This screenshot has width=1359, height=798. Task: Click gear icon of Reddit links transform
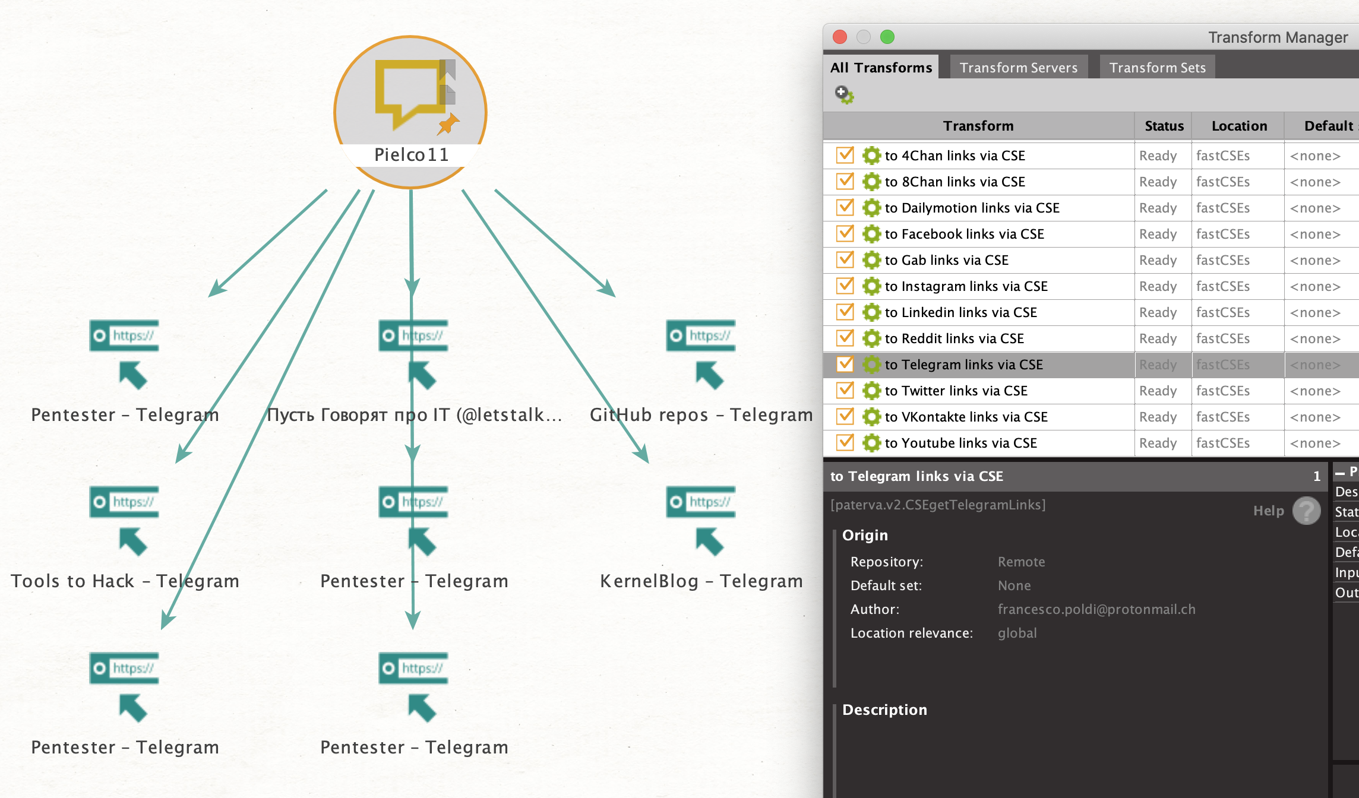click(x=871, y=338)
